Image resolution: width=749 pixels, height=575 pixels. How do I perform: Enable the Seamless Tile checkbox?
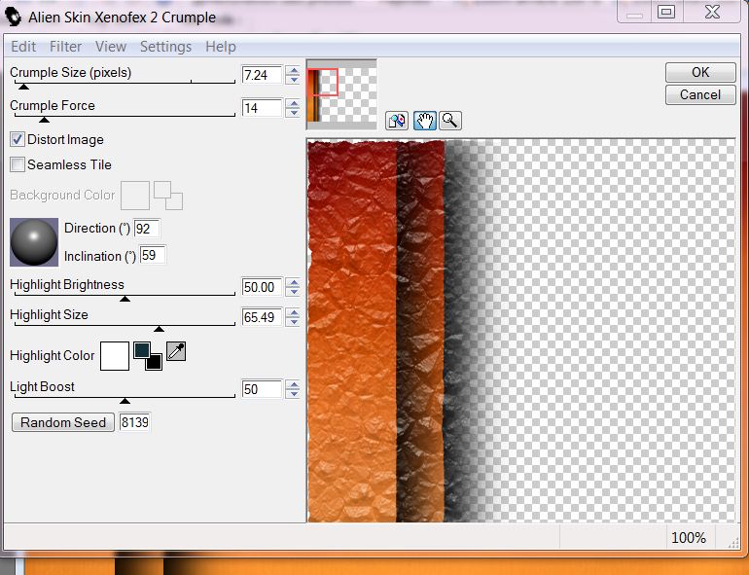18,164
